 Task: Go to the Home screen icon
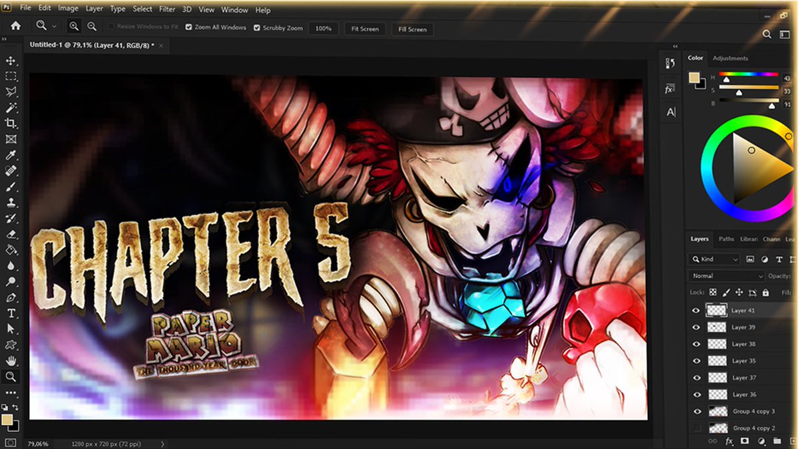[15, 26]
